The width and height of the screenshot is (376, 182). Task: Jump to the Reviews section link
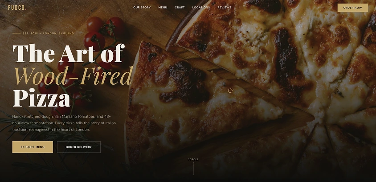[224, 8]
